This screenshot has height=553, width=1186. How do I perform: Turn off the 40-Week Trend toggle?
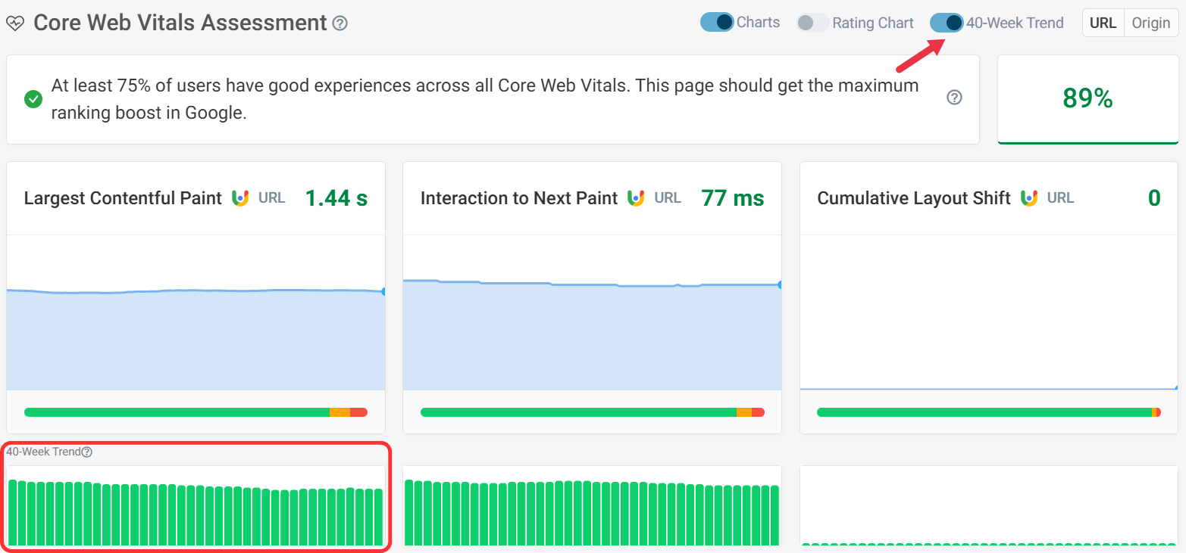tap(946, 23)
